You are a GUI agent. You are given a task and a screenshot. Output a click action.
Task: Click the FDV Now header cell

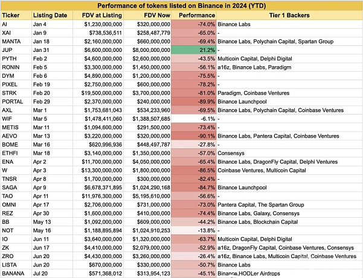click(147, 15)
